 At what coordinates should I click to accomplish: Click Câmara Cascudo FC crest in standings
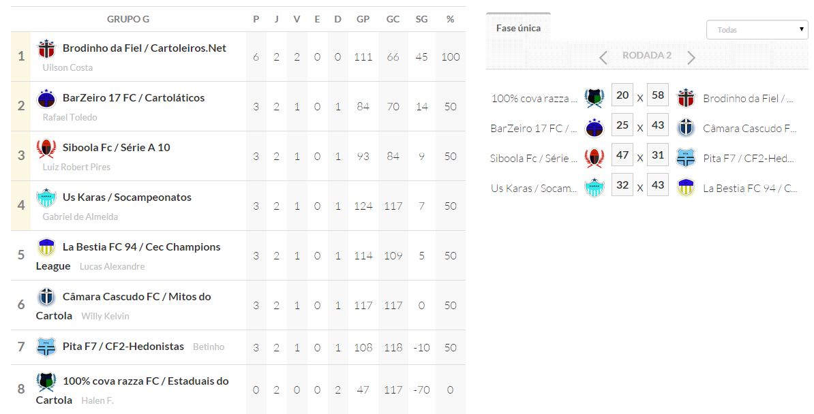pos(46,297)
